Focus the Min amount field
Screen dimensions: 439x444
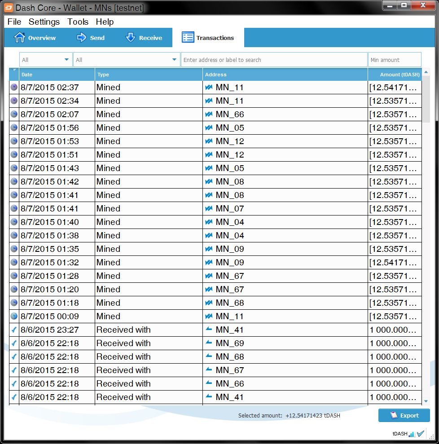(x=395, y=60)
